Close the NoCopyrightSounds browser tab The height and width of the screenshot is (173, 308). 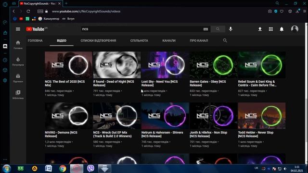(x=59, y=3)
